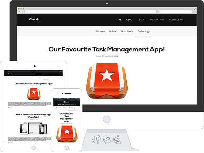Tap the Business tab on the iPhone screen
This screenshot has height=153, width=204.
point(58,108)
